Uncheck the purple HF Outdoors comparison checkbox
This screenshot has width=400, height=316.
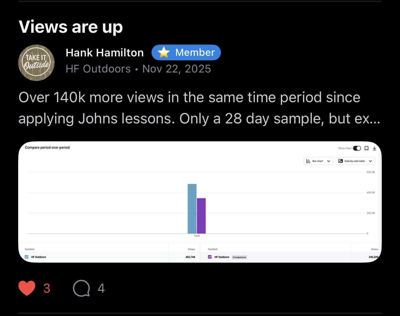click(x=210, y=257)
